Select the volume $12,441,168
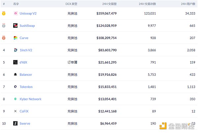The width and height of the screenshot is (198, 133). [108, 111]
